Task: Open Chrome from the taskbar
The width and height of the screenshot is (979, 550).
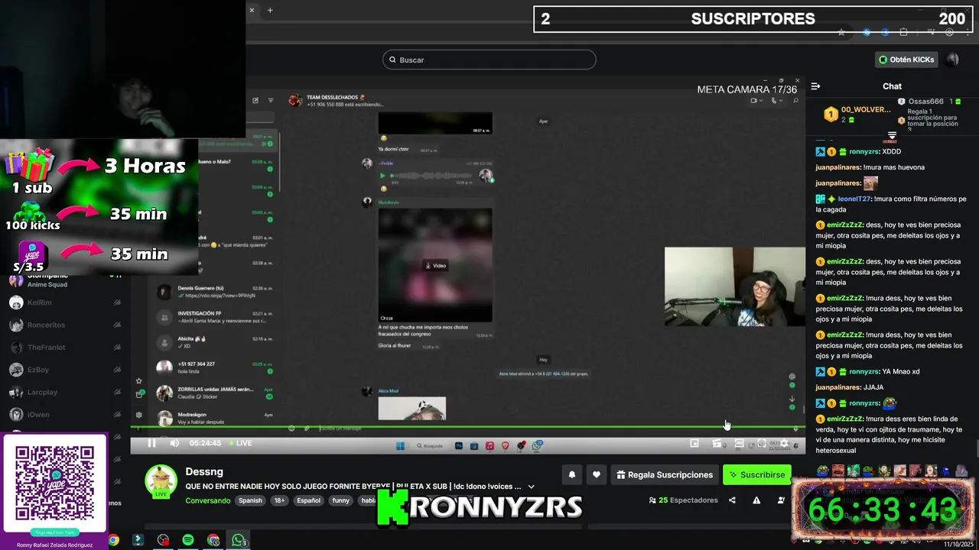Action: click(x=213, y=540)
